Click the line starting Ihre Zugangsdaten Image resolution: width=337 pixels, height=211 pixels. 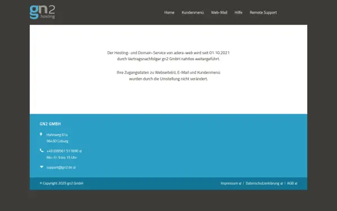pos(168,73)
